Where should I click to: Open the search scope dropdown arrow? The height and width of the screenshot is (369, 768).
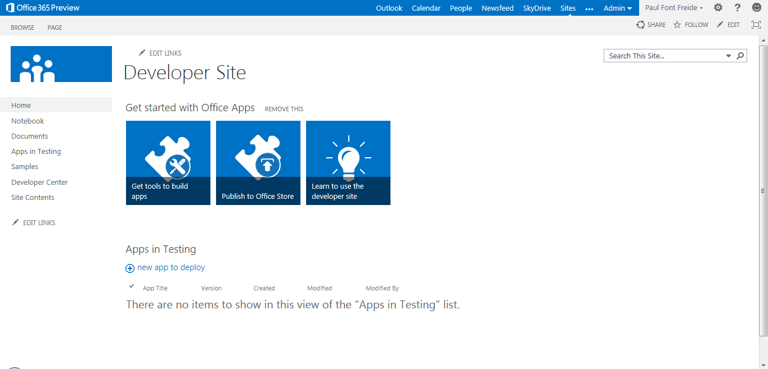tap(728, 55)
